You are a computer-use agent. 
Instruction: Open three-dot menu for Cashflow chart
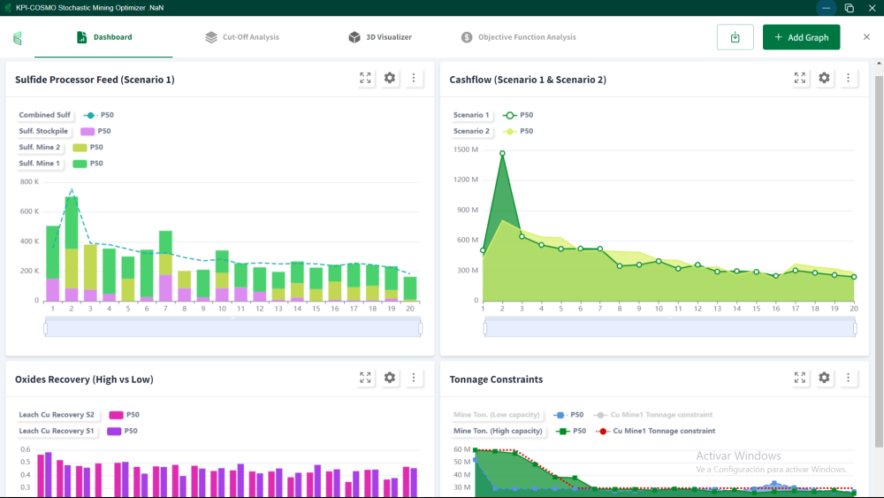pyautogui.click(x=848, y=79)
